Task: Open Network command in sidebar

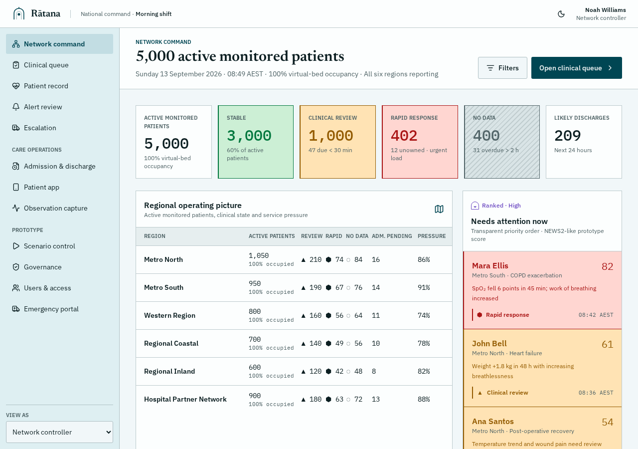Action: click(59, 44)
